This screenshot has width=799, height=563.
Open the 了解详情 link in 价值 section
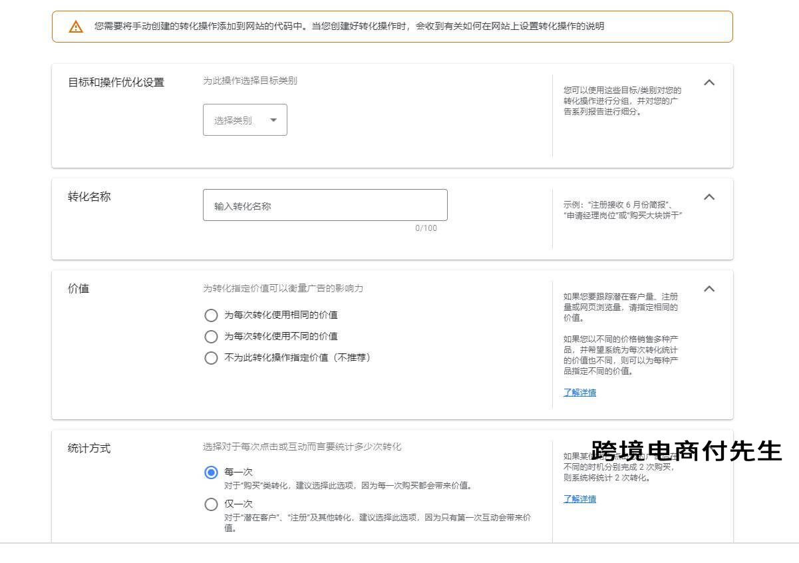[578, 392]
